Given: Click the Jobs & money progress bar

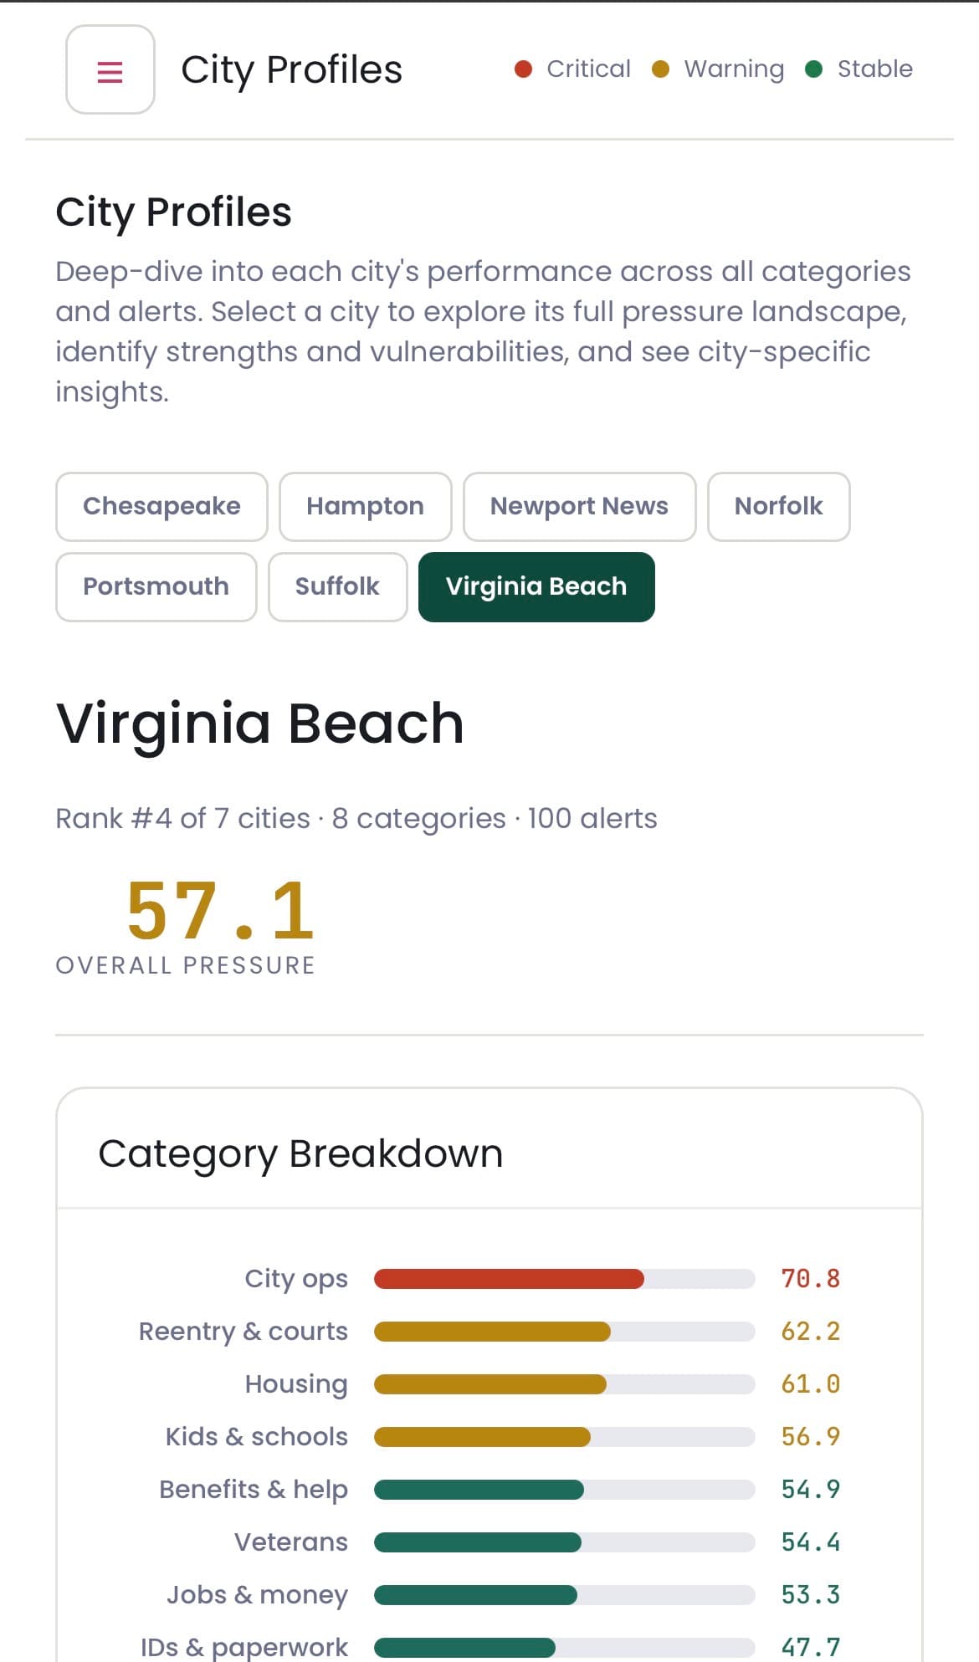Looking at the screenshot, I should 475,1595.
